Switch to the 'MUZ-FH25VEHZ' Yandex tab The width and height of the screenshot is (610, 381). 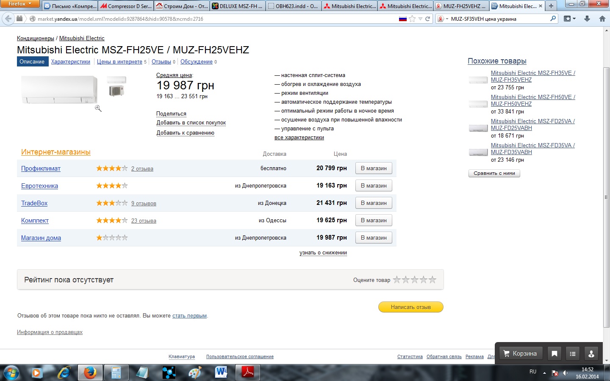click(x=461, y=6)
